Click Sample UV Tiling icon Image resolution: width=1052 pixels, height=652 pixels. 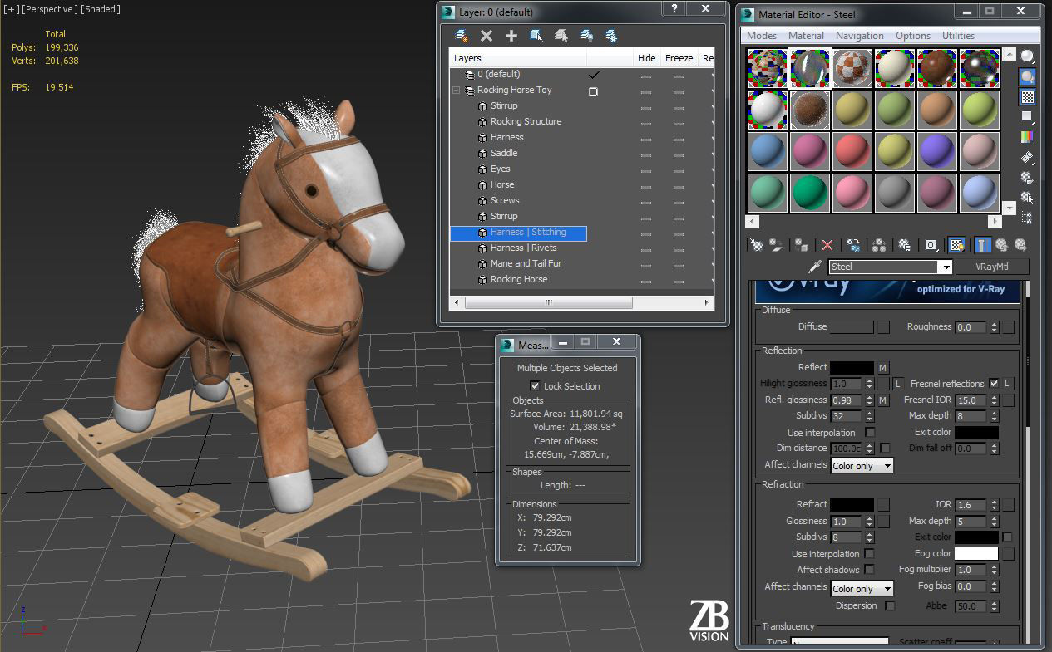pos(1028,116)
